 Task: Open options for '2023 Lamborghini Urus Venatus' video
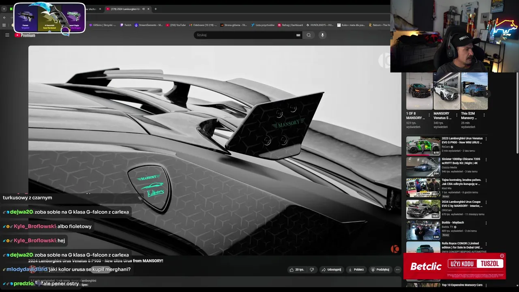pyautogui.click(x=486, y=139)
